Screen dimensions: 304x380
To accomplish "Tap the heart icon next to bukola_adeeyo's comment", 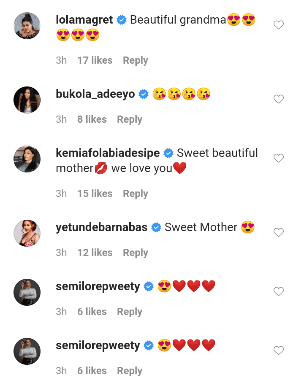I will [x=279, y=99].
